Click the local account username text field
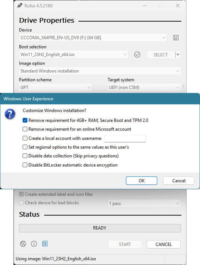This screenshot has width=200, height=265. pyautogui.click(x=125, y=138)
